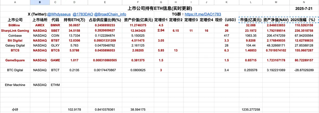Viewport: 319px width, 113px height.
Task: Select the 12.943425 asset value cell
Action: coord(138,31)
